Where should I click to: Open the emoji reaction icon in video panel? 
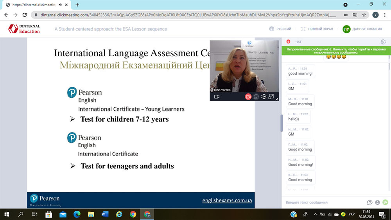click(256, 97)
